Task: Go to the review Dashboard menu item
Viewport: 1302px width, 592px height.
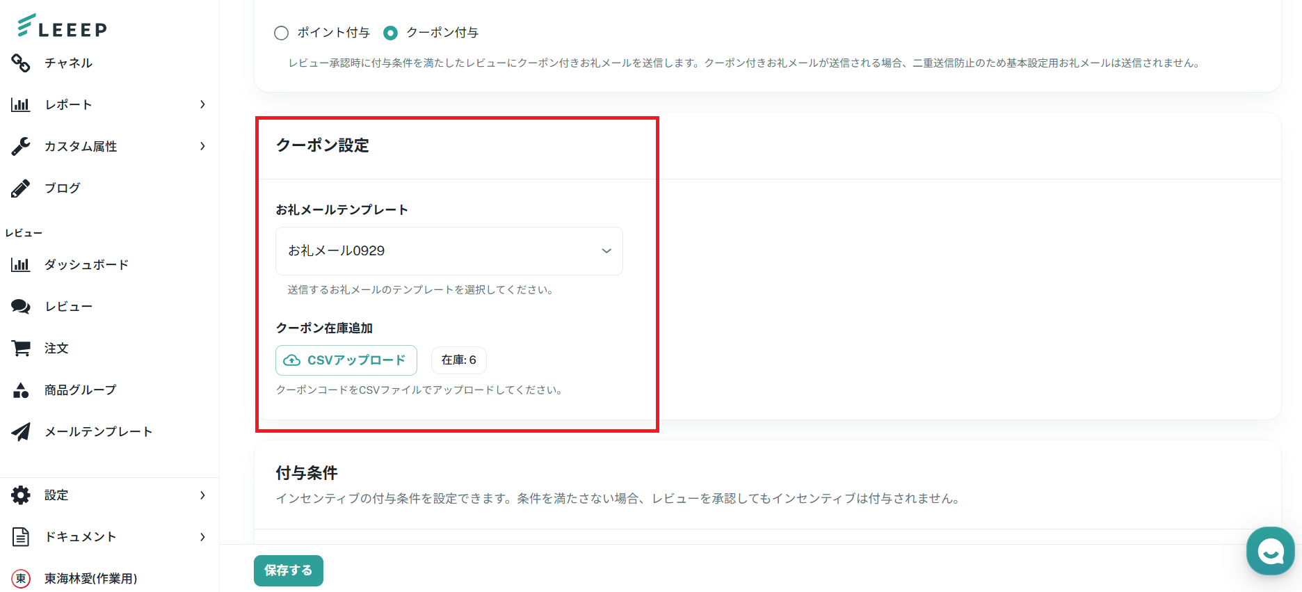Action: coord(86,265)
